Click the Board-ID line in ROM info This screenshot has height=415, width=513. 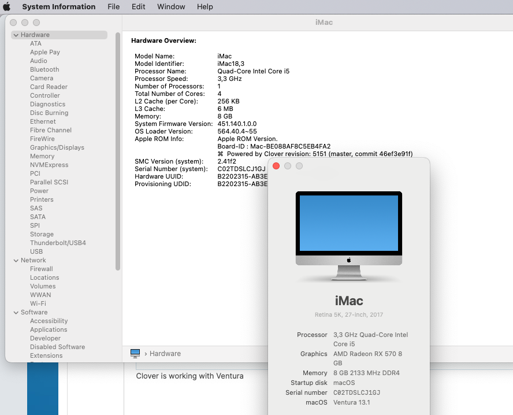[274, 147]
